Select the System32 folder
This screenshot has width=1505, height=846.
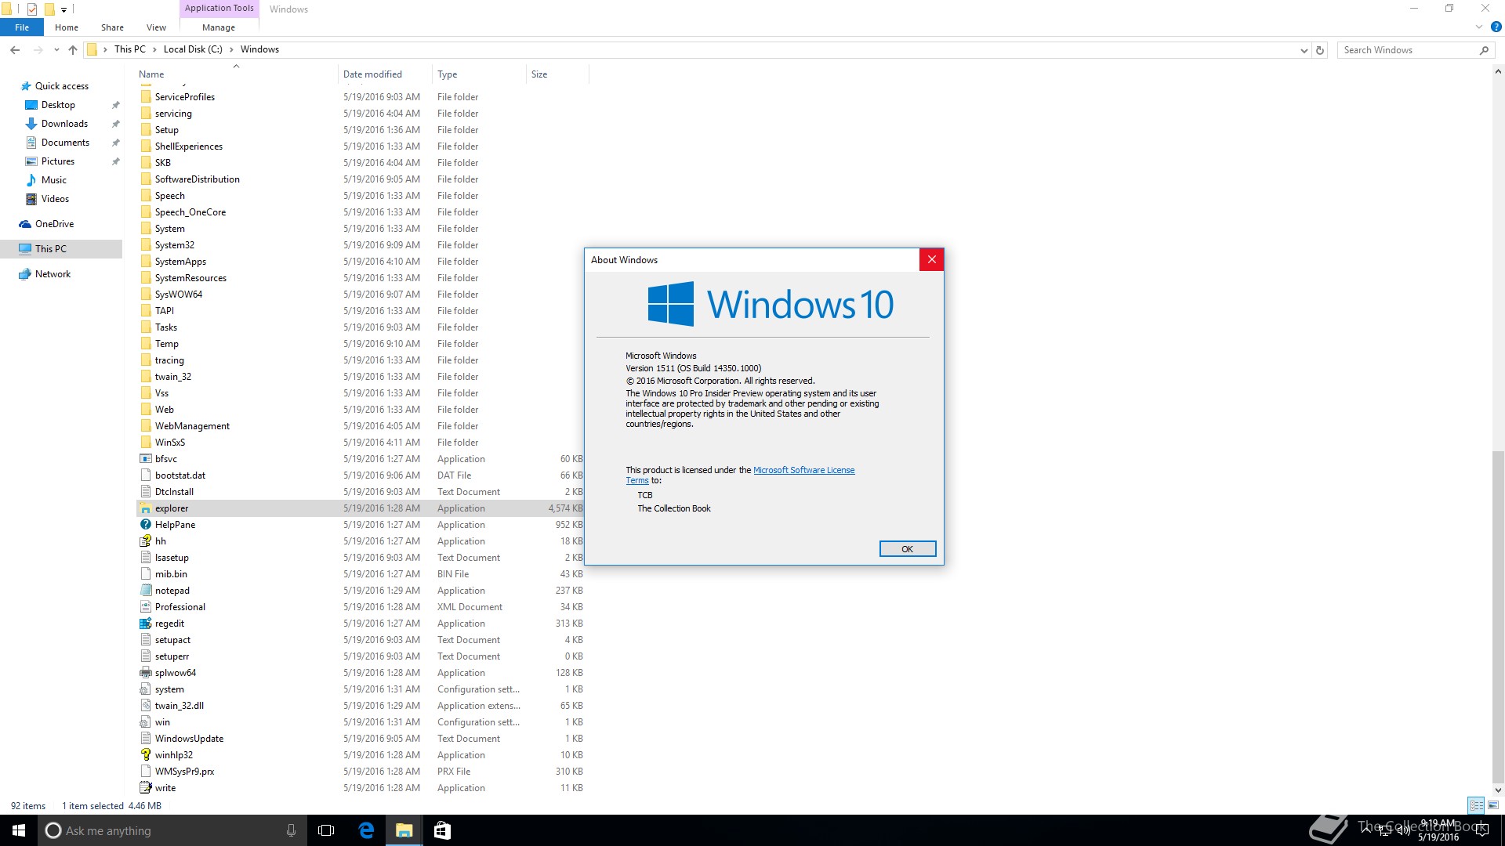tap(175, 245)
